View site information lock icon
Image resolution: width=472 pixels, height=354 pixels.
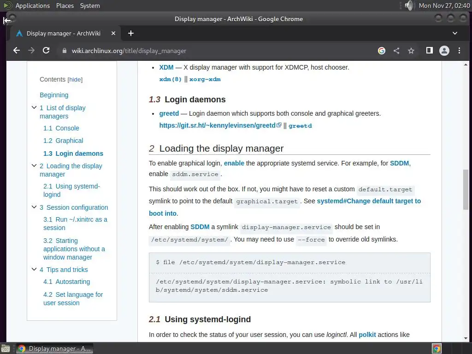(x=64, y=51)
